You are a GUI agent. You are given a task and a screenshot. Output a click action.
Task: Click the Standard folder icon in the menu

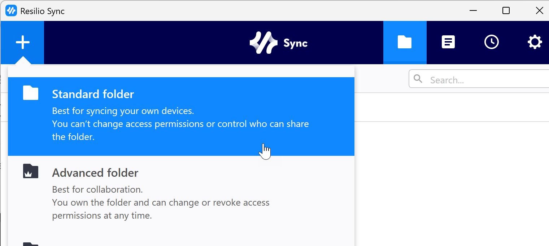point(30,93)
